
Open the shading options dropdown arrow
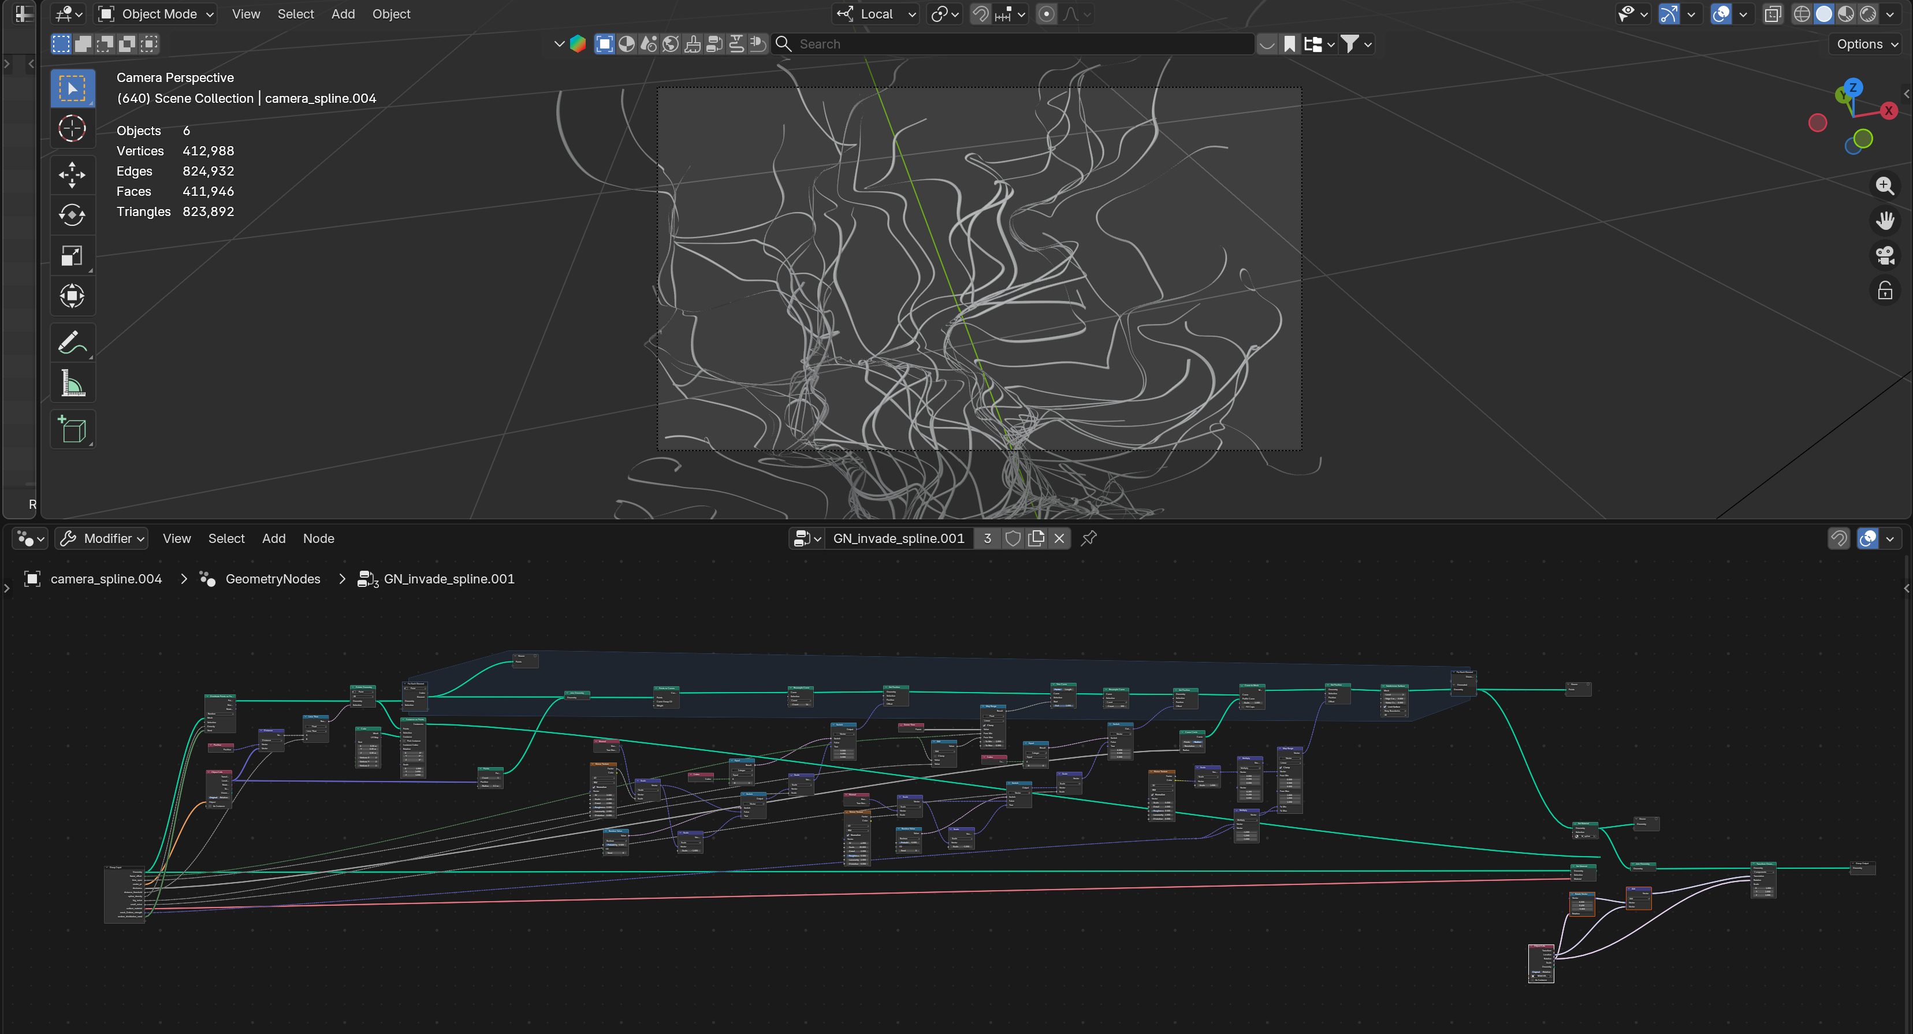tap(1890, 13)
